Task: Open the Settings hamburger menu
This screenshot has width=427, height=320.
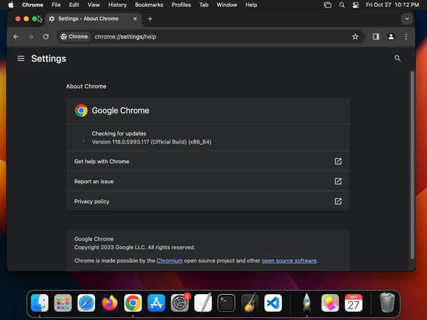Action: click(x=21, y=58)
